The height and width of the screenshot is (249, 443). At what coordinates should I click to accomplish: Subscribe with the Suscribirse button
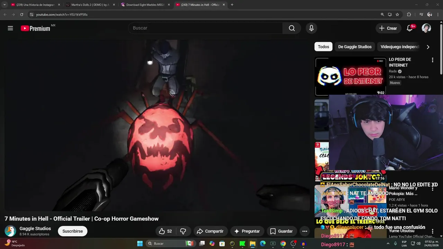73,231
